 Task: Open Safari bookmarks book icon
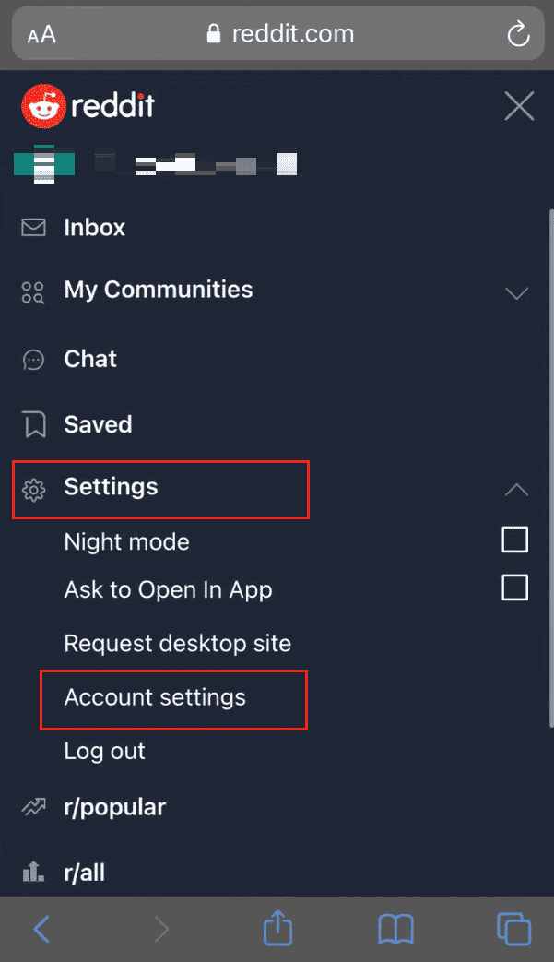tap(395, 930)
